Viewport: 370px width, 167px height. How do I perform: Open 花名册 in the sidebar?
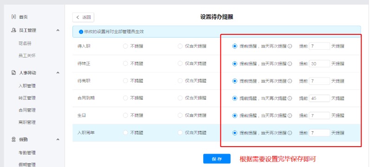[x=25, y=44]
